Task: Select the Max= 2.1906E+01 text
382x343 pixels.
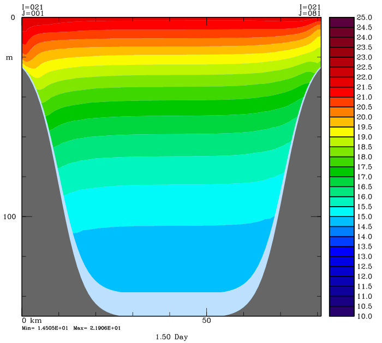Action: click(x=97, y=328)
